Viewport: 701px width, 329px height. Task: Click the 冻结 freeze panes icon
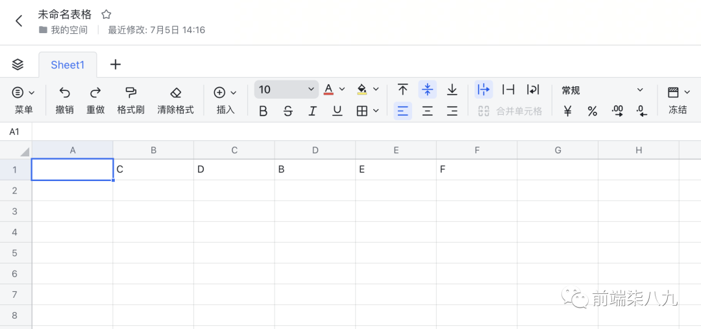(673, 93)
